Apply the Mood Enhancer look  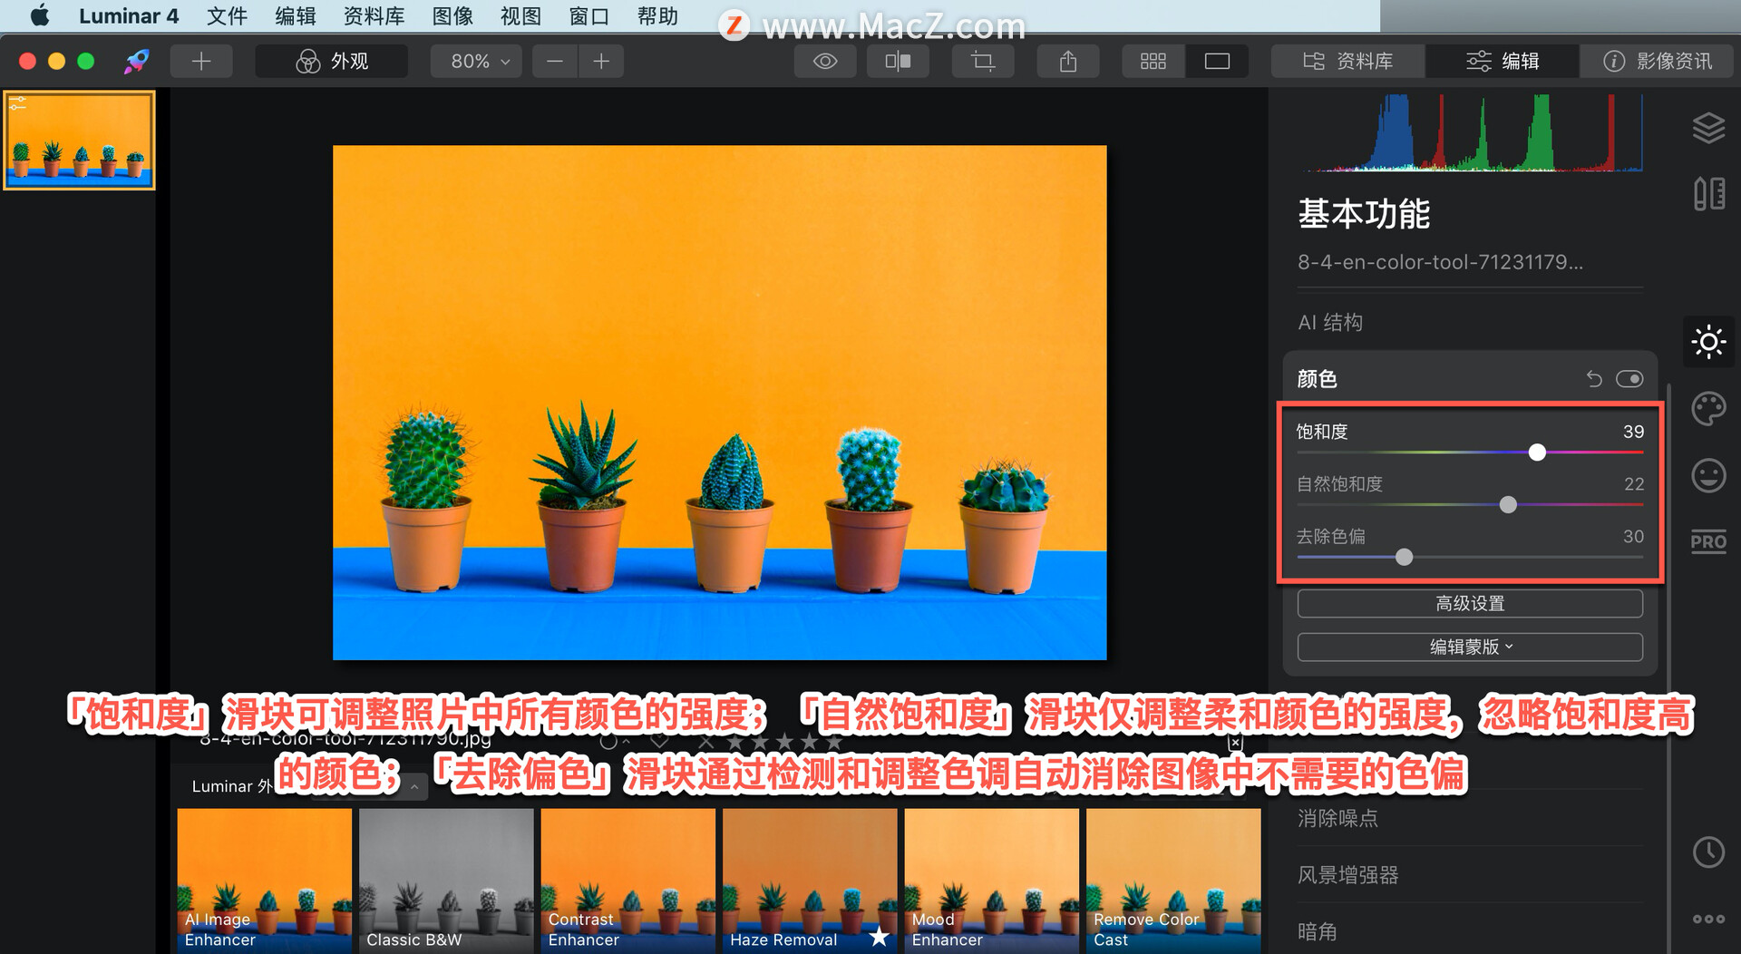(x=992, y=880)
